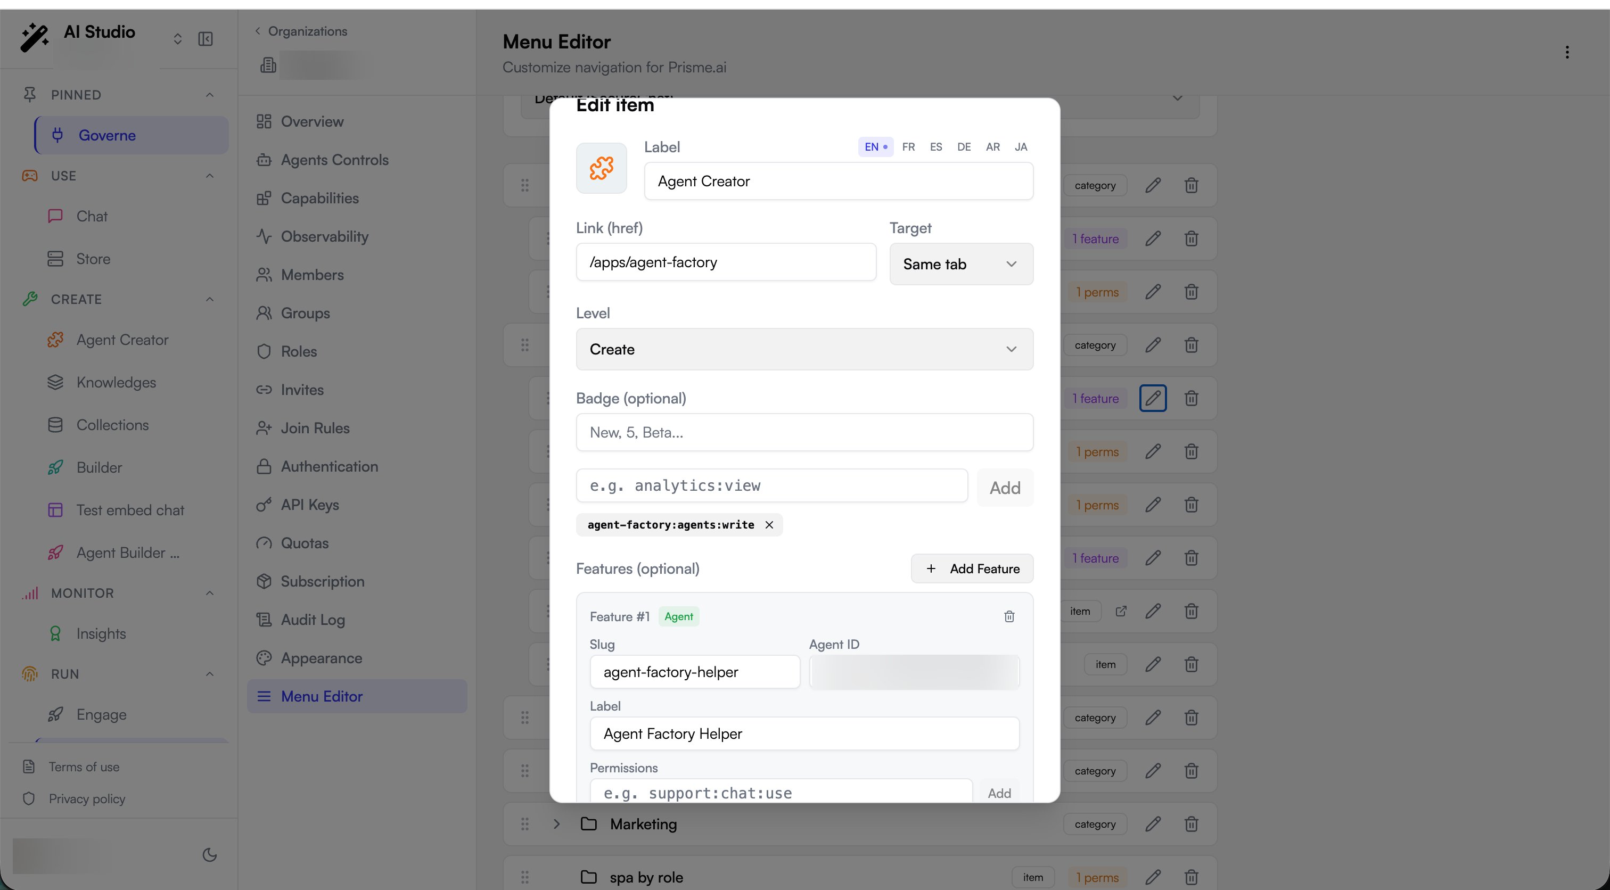Open the external link icon next to the item badge

click(1121, 611)
